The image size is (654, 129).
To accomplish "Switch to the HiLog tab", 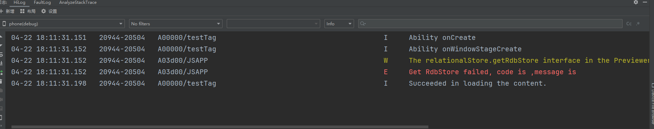I will (19, 2).
